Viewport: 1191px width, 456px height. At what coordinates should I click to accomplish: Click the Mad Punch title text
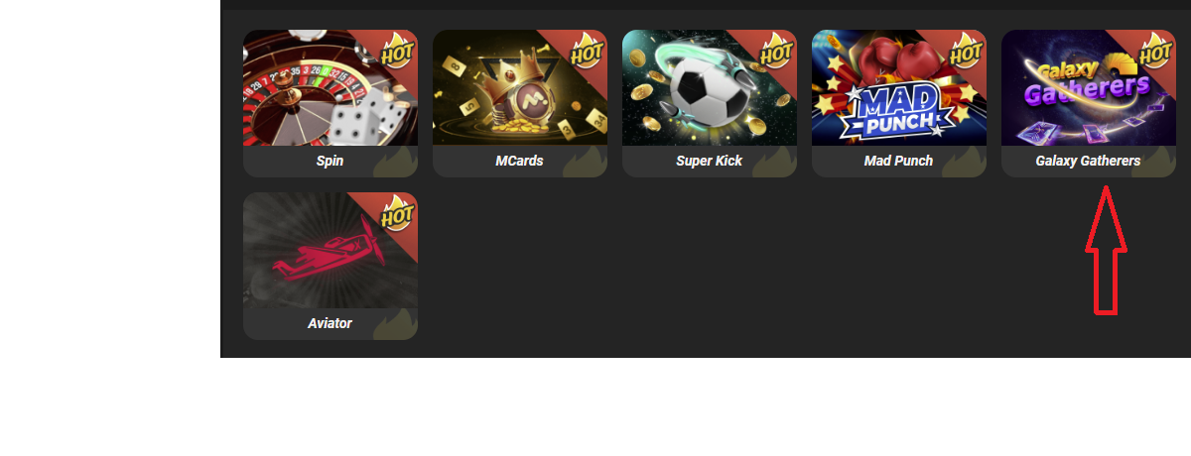899,161
